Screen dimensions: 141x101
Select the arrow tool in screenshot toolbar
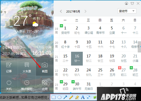click(x=65, y=97)
